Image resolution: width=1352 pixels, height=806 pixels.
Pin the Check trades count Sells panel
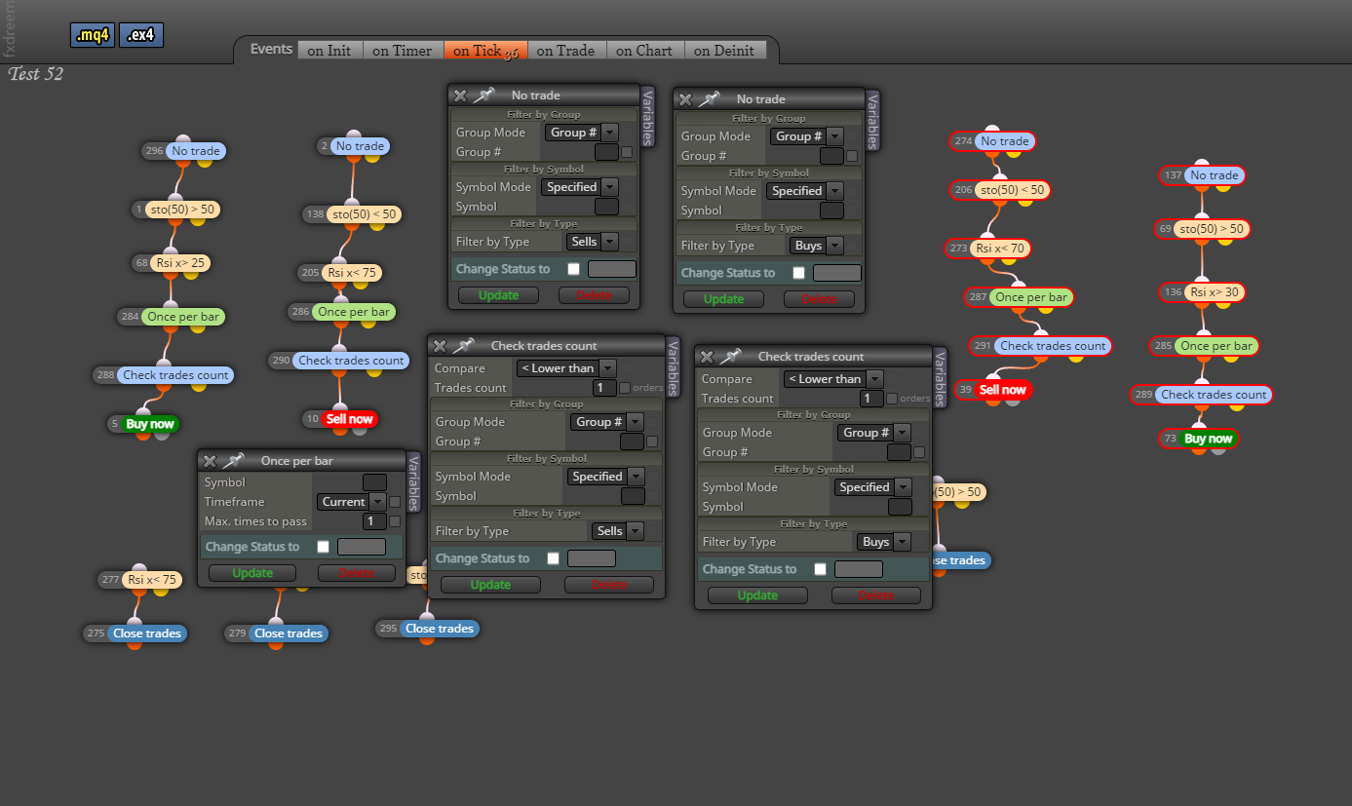click(464, 346)
